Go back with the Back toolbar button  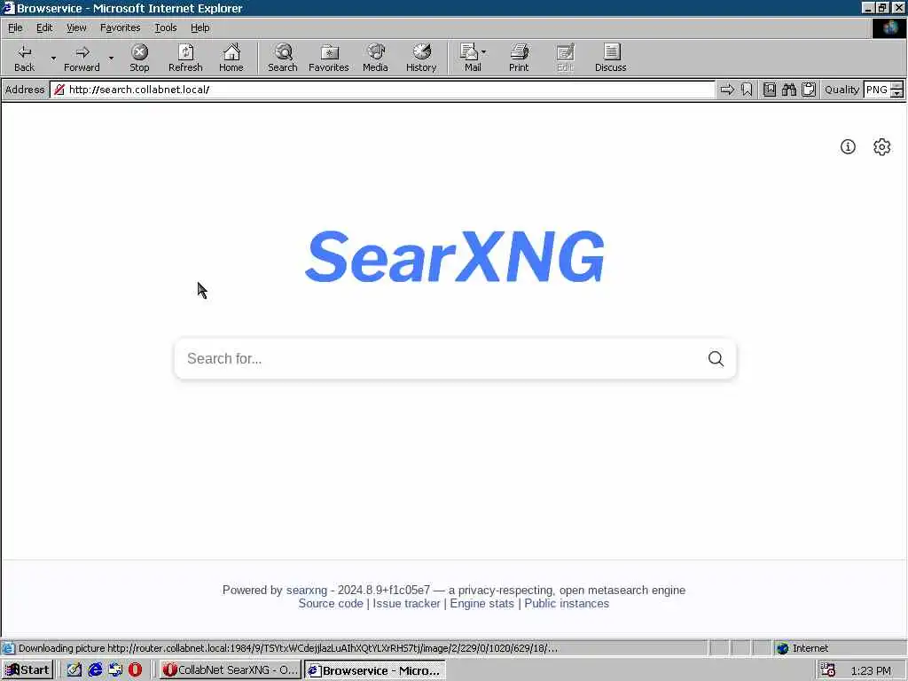click(24, 58)
